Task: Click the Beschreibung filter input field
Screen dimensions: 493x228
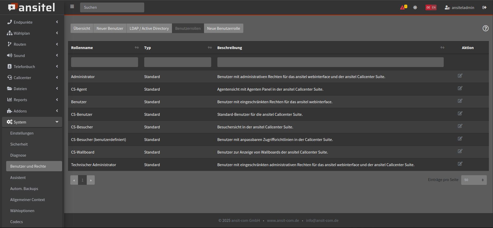Action: click(330, 62)
